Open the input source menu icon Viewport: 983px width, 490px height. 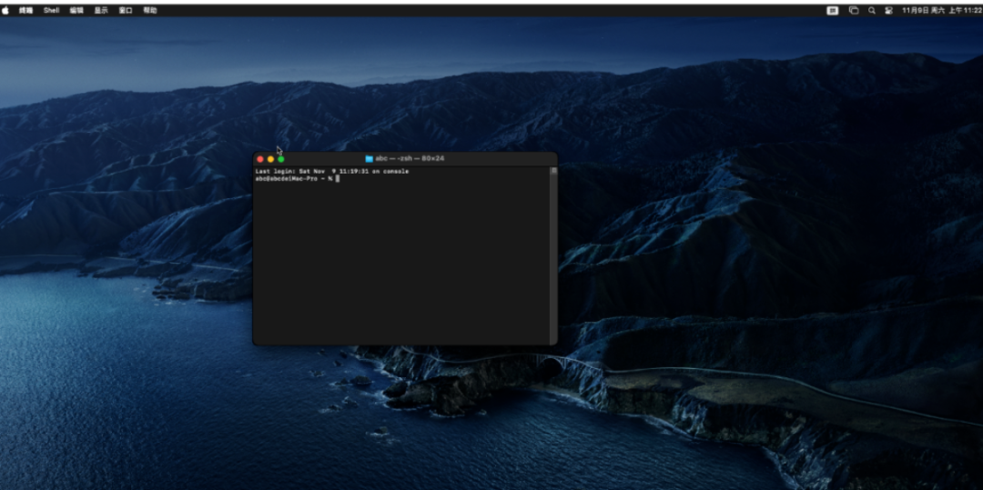833,11
